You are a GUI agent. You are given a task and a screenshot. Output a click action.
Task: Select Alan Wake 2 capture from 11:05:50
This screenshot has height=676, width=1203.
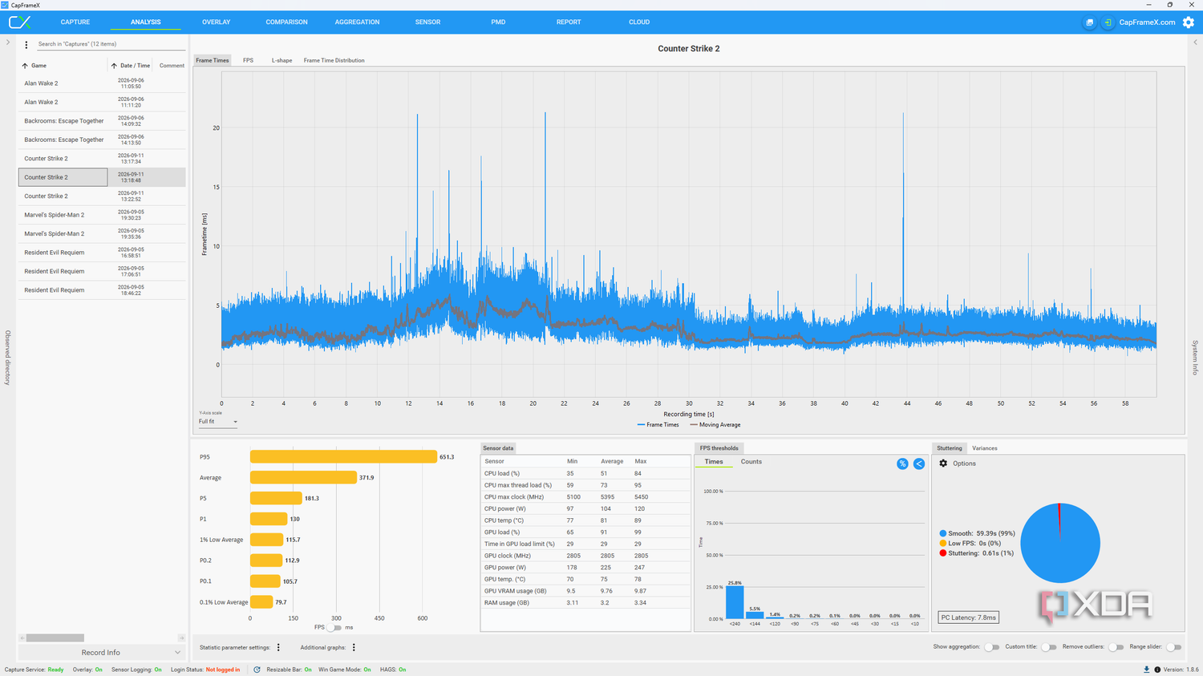[102, 83]
